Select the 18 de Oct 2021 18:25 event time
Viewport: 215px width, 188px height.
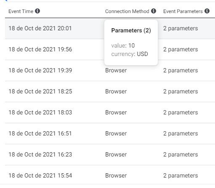(40, 91)
